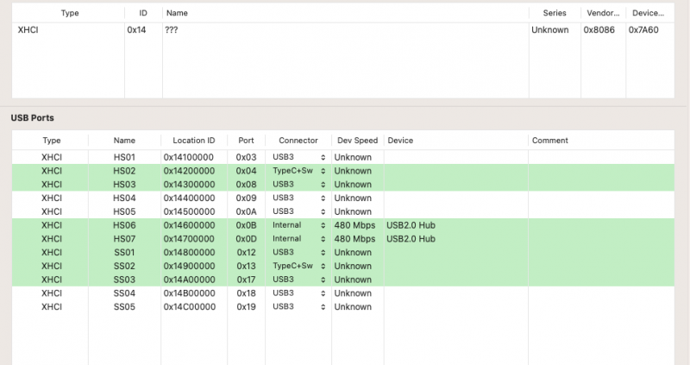This screenshot has height=365, width=690.
Task: Open the Connector dropdown for SS03
Action: pos(299,280)
